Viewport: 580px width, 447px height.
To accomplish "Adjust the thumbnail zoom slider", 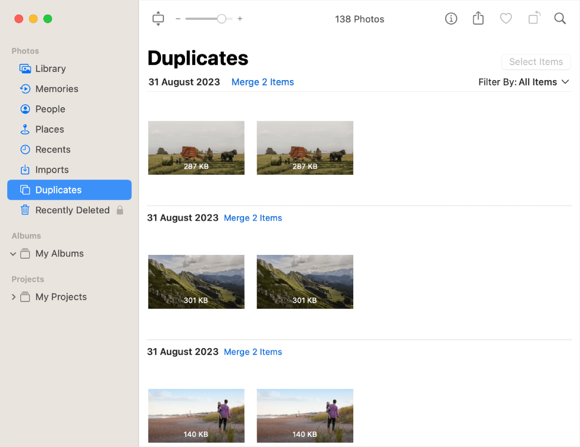I will (221, 18).
